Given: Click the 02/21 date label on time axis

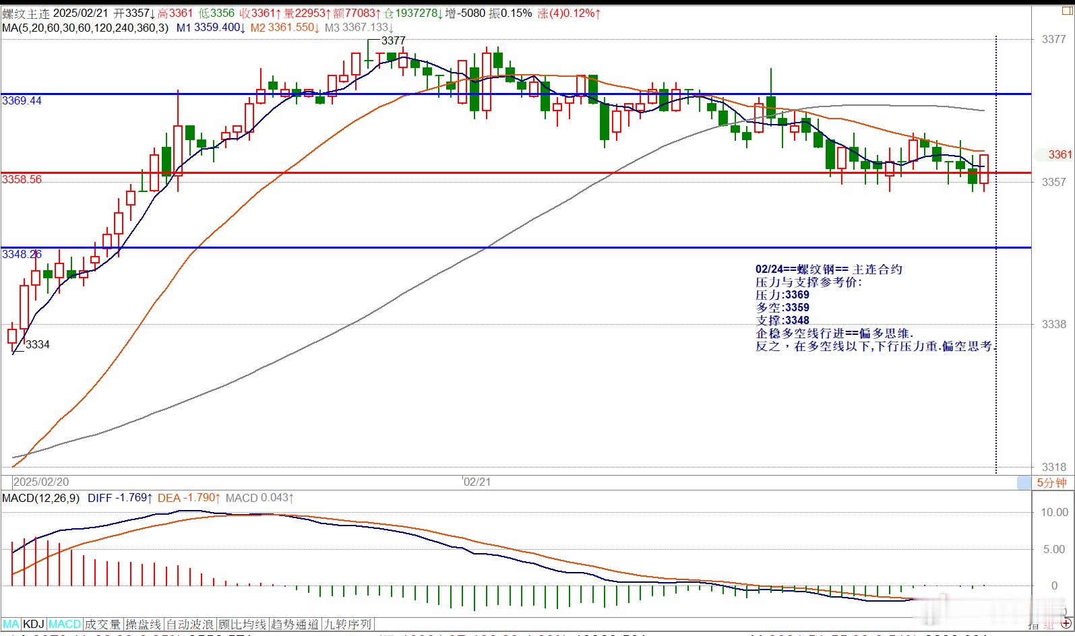Looking at the screenshot, I should click(477, 482).
